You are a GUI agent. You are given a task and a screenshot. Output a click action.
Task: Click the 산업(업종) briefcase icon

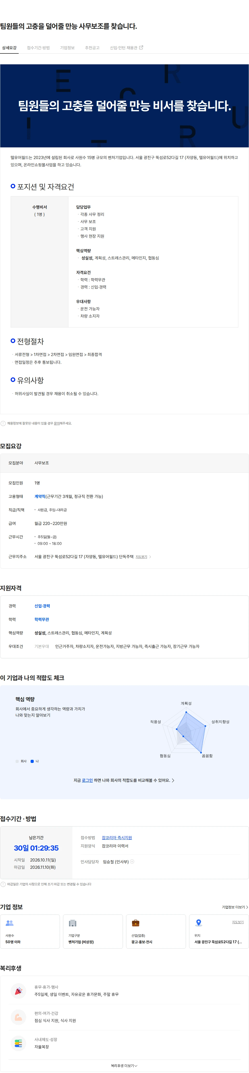(x=135, y=923)
